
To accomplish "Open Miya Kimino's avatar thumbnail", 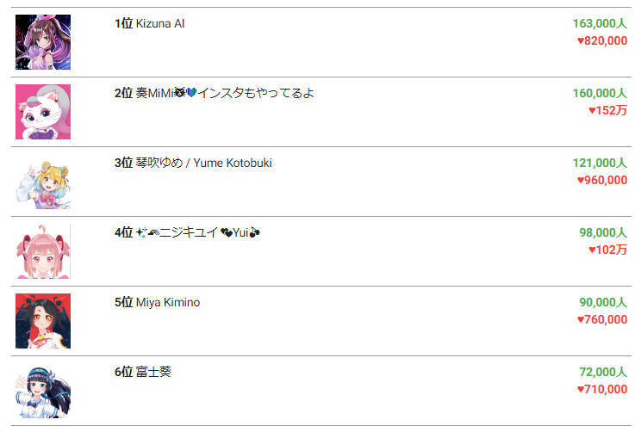I will point(43,321).
